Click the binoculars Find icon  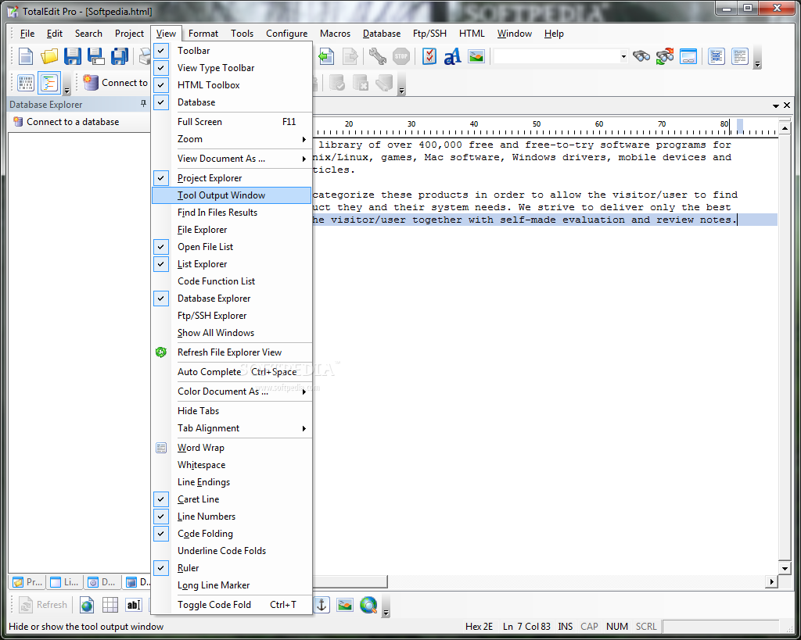coord(641,56)
